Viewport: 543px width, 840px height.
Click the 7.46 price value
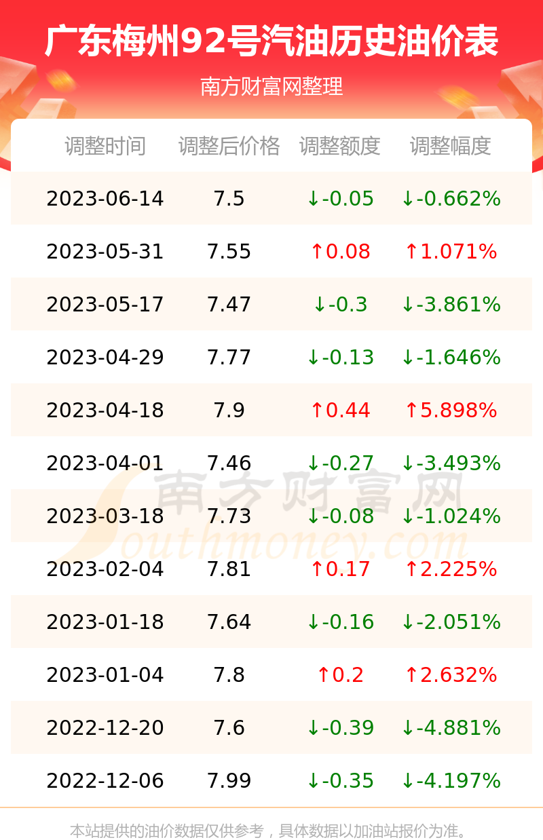click(229, 463)
